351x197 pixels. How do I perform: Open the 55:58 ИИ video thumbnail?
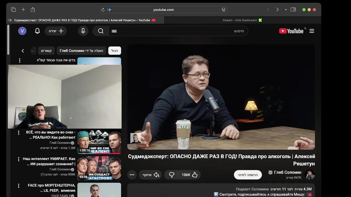pos(99,168)
